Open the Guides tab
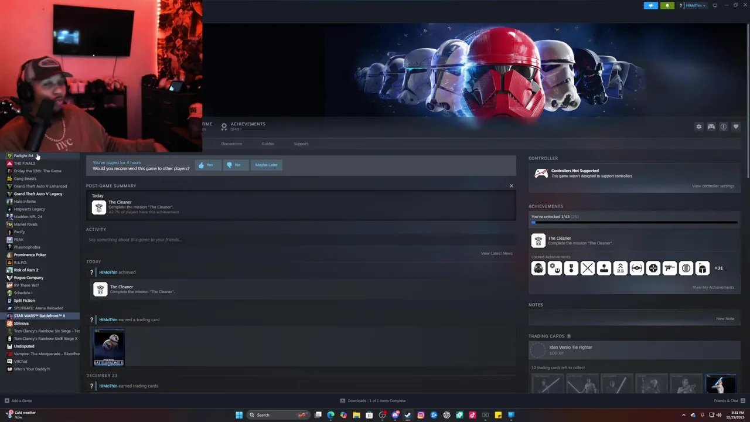Viewport: 750px width, 422px height. click(x=268, y=144)
